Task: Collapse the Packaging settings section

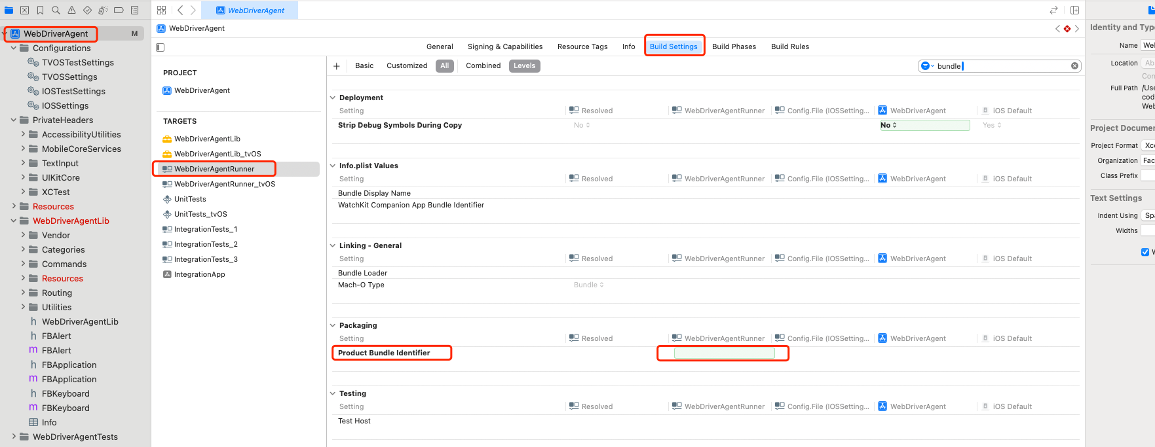Action: click(333, 325)
